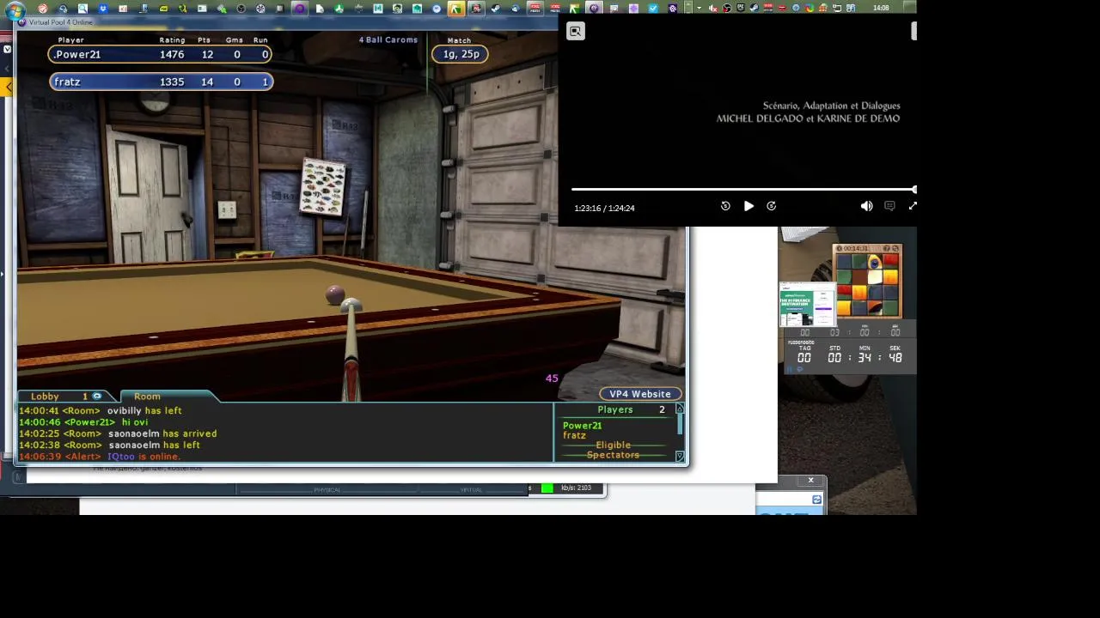Screen dimensions: 1100x618
Task: Click the Eligible Spectators header
Action: (x=613, y=450)
